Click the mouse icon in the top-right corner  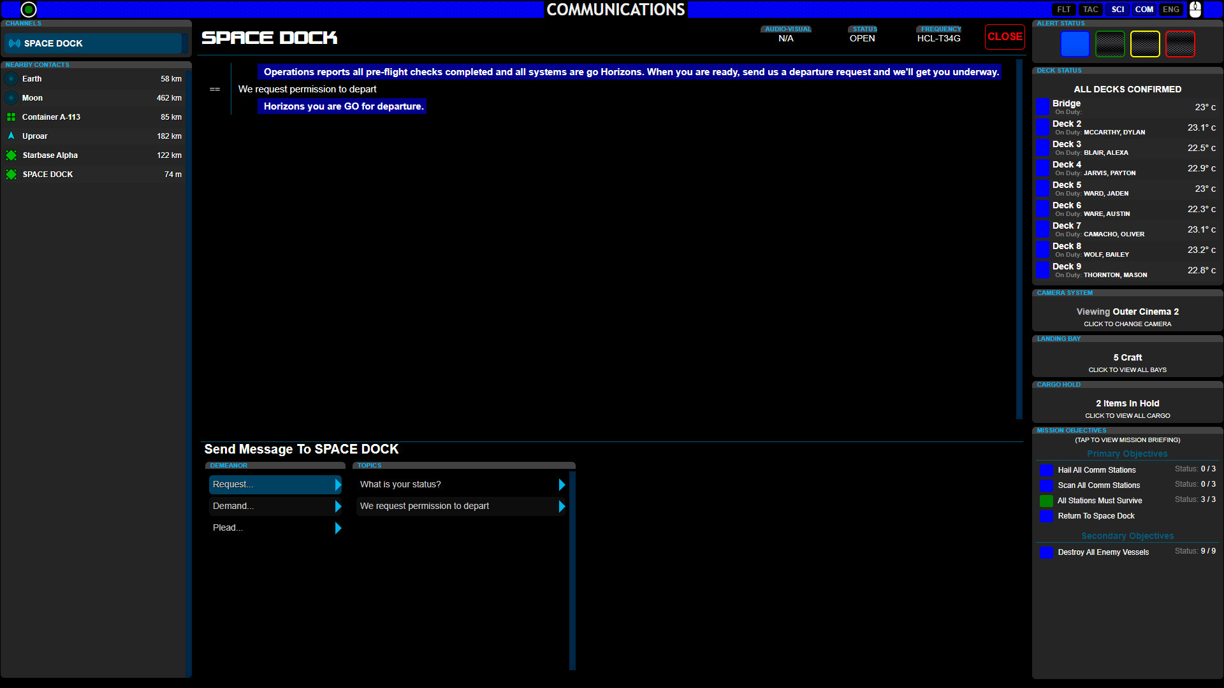[x=1195, y=10]
